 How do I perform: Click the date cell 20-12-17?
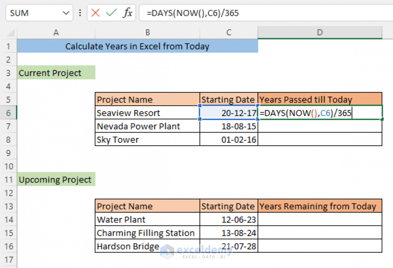[229, 113]
